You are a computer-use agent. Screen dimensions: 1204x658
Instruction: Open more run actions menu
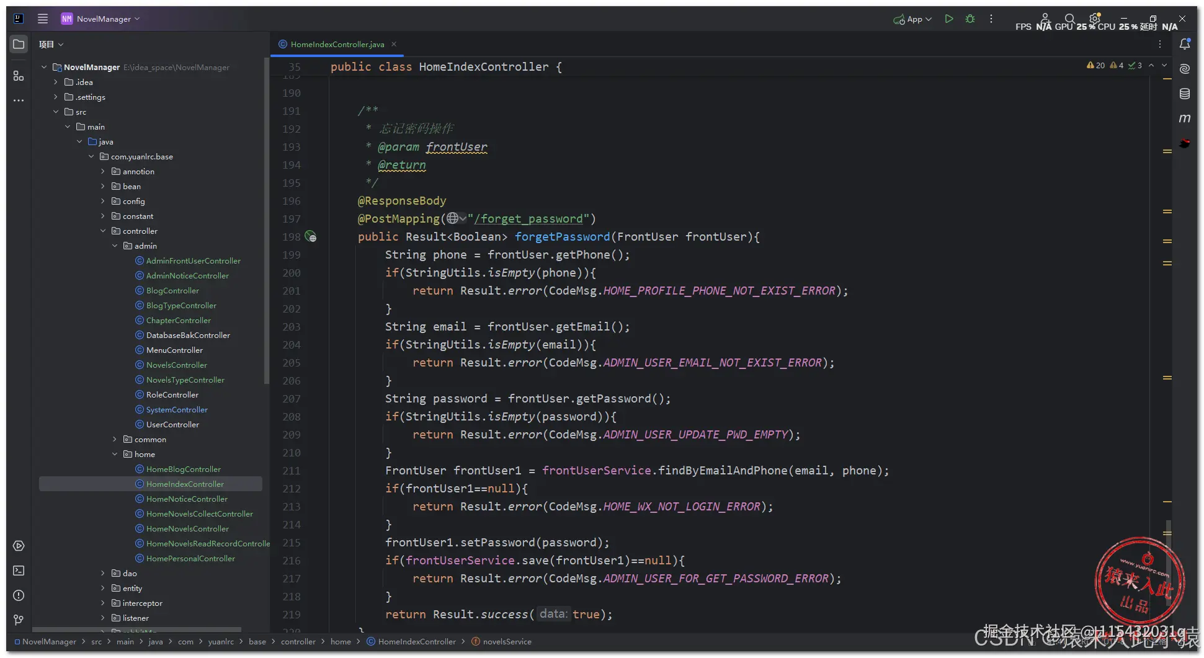991,19
